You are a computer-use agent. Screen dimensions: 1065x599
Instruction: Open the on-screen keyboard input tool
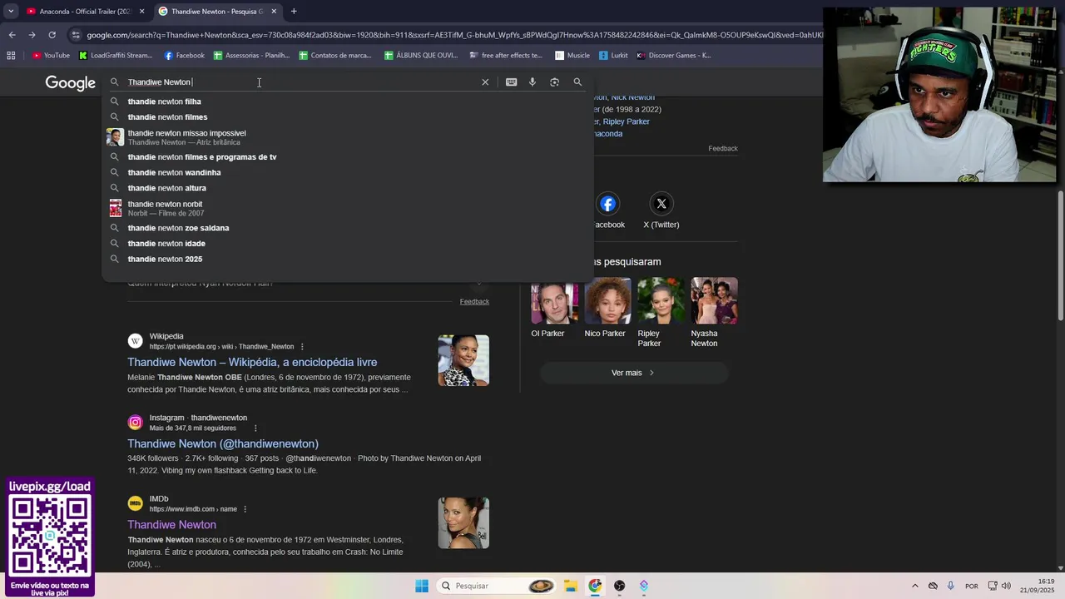coord(511,82)
